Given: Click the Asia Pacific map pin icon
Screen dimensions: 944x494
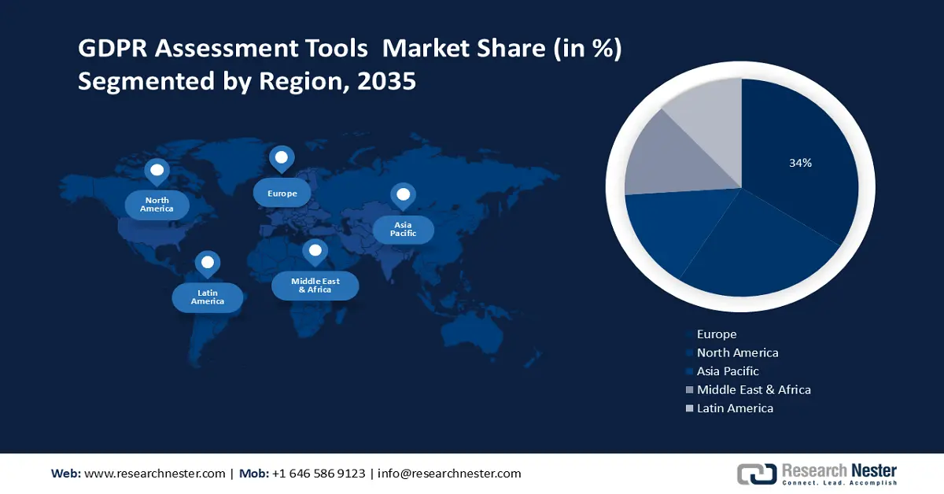Looking at the screenshot, I should pos(404,196).
